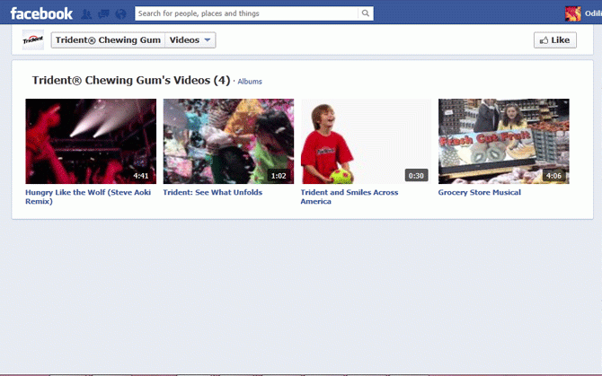Play the Hungry Like the Wolf video thumbnail

pyautogui.click(x=91, y=142)
